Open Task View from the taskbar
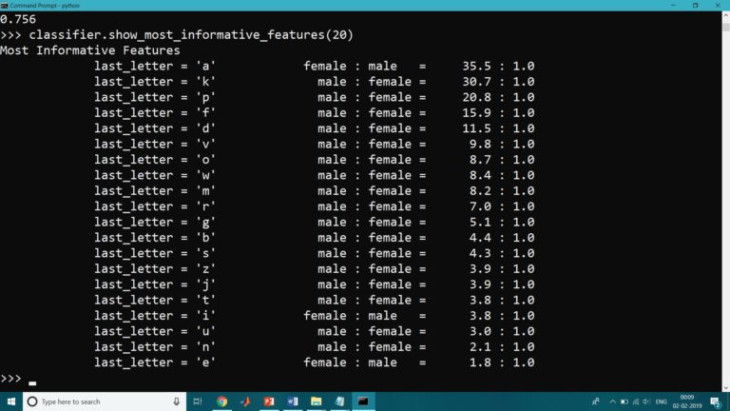 point(198,401)
